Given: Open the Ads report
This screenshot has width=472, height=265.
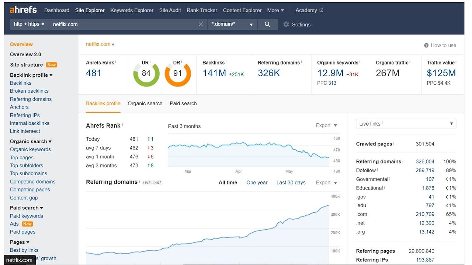Looking at the screenshot, I should pos(14,224).
